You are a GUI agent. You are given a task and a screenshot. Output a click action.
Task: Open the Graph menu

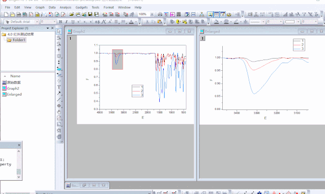point(40,7)
